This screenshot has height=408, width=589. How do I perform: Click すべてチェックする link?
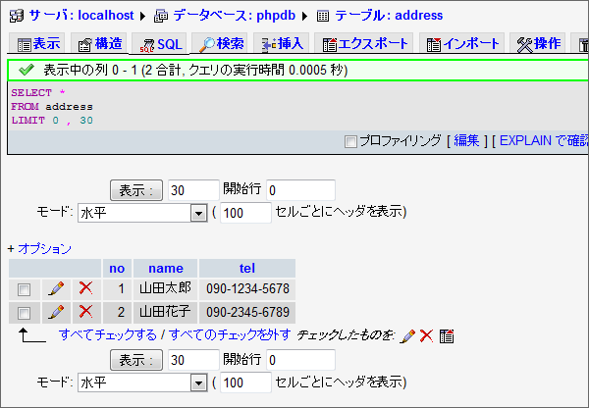coord(108,334)
